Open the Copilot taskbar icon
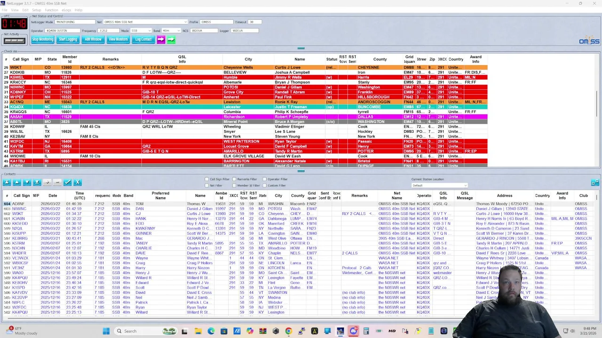602x338 pixels. point(250,331)
